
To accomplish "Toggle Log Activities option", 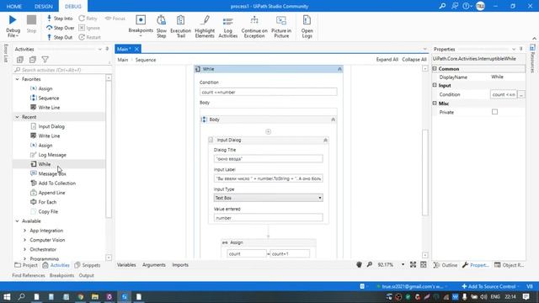I will click(x=228, y=26).
